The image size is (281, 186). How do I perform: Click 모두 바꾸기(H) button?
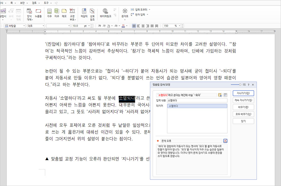[243, 114]
